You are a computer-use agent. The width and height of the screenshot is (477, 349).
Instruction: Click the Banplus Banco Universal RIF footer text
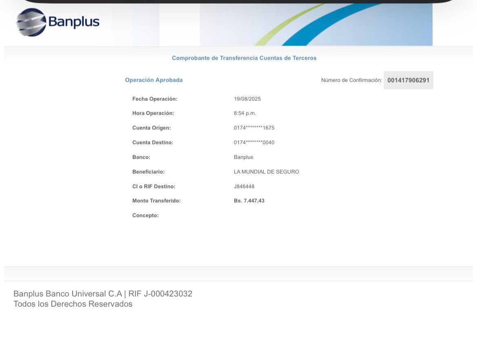pos(103,294)
